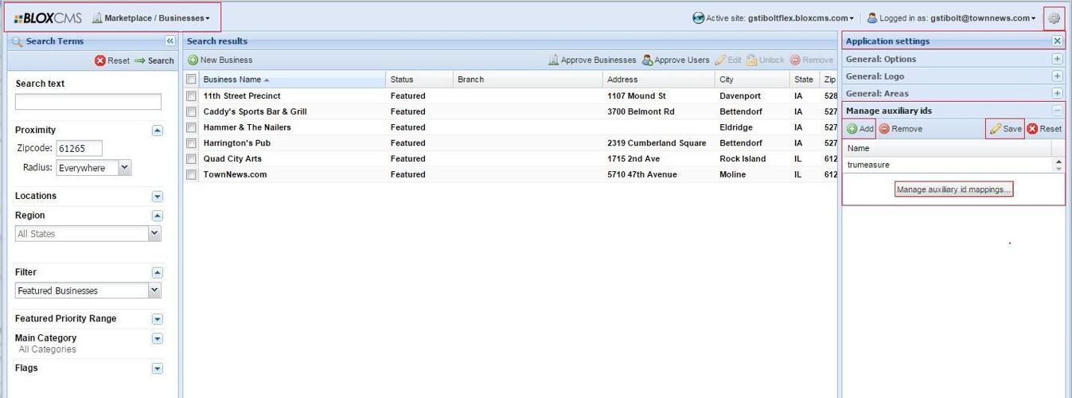Click the Search text input field

(88, 102)
